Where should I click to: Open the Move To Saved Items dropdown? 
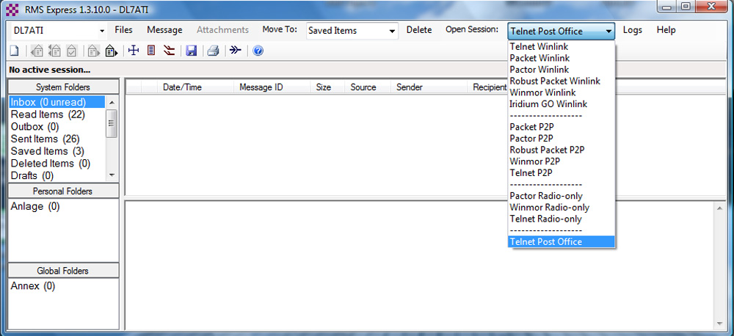392,31
